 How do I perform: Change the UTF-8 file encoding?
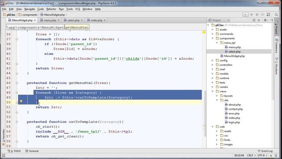tap(262, 155)
